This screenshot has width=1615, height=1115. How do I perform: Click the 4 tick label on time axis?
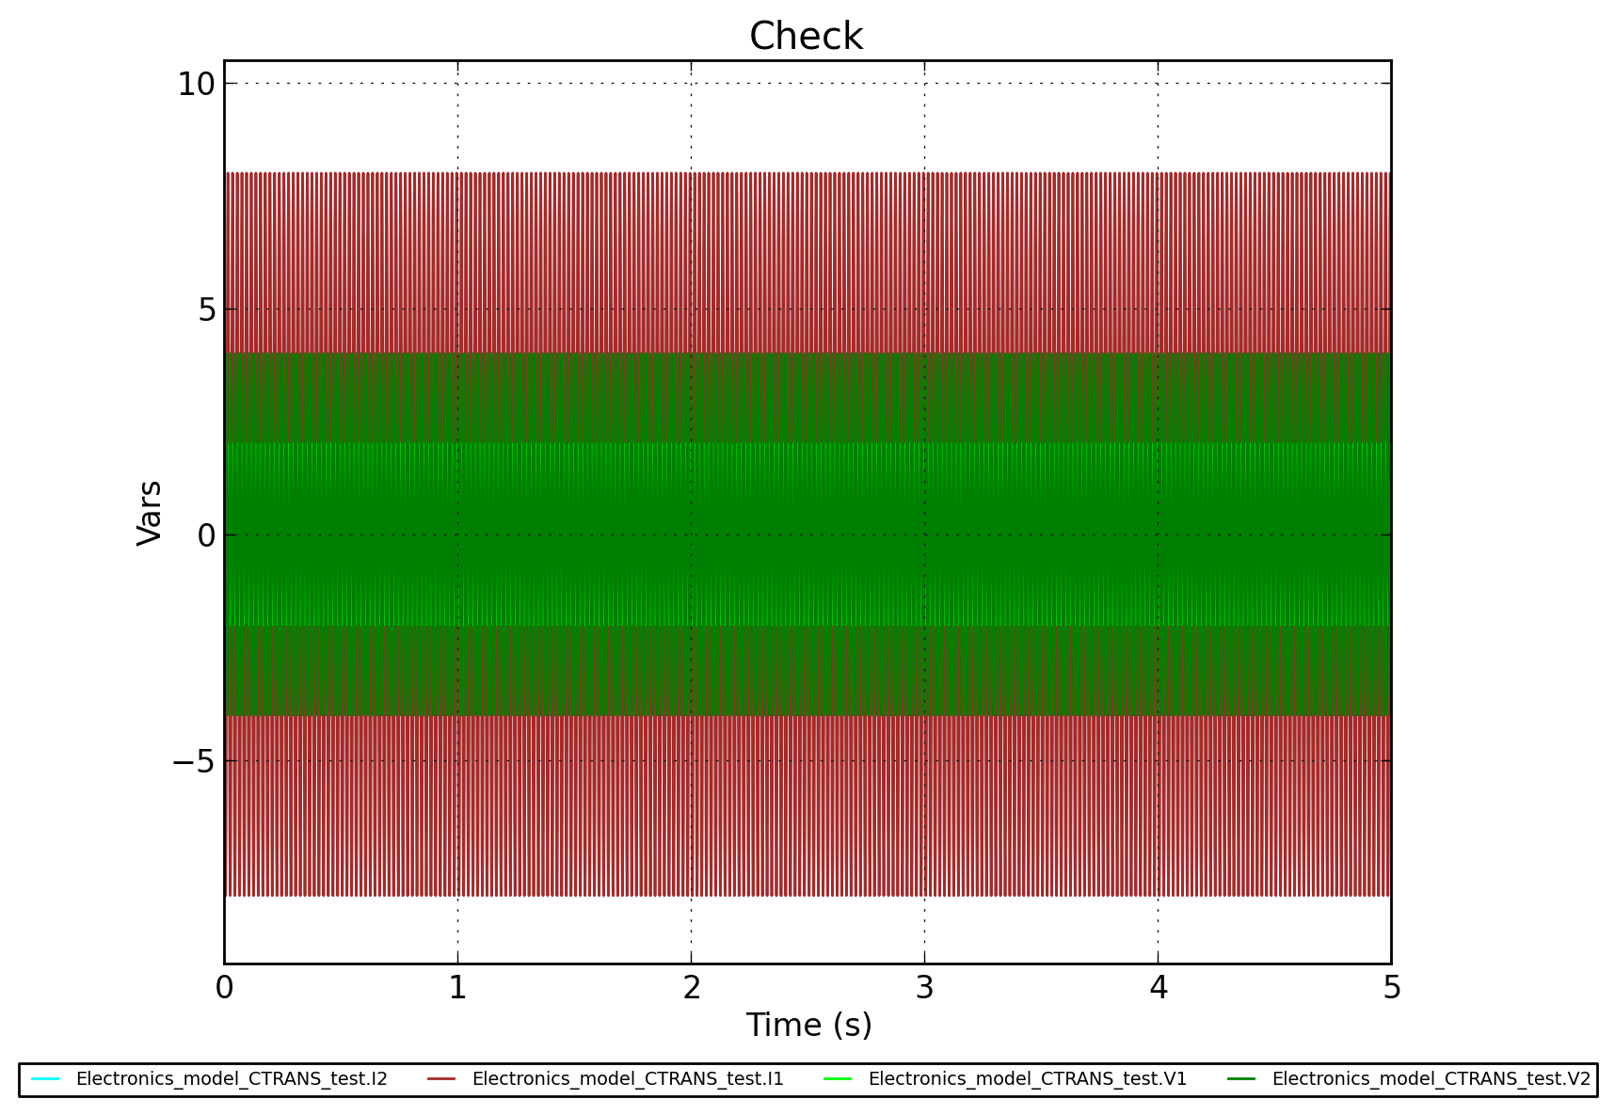(1159, 988)
